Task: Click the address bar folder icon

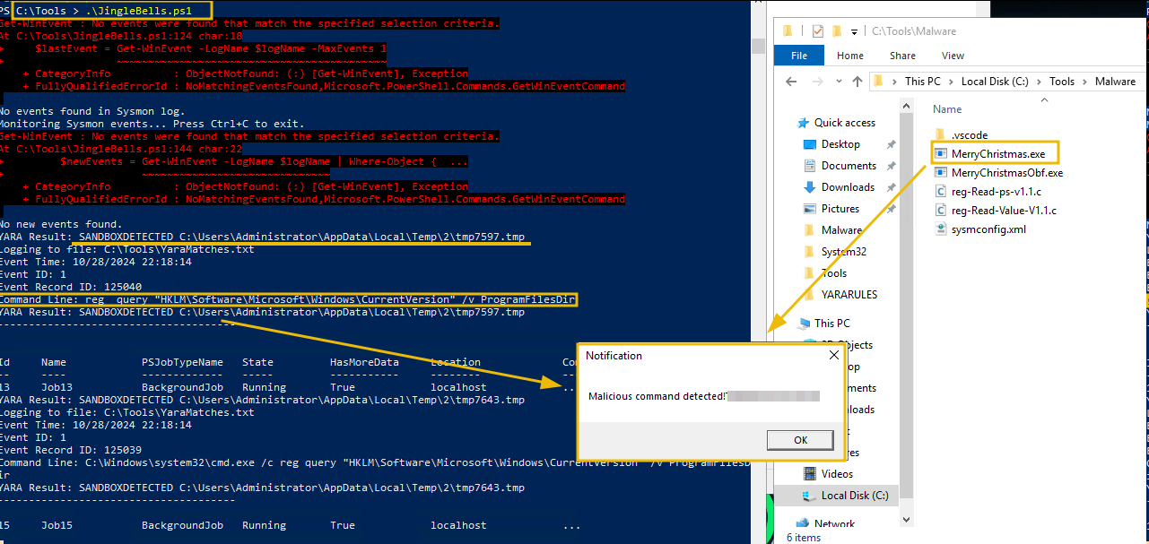Action: 879,82
